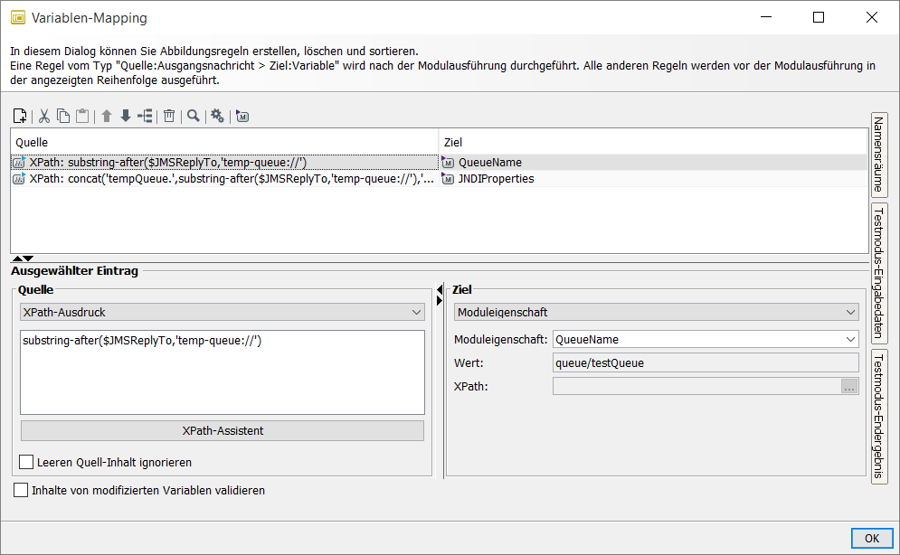The image size is (900, 555).
Task: Click the XPath-Assistent button
Action: tap(222, 430)
